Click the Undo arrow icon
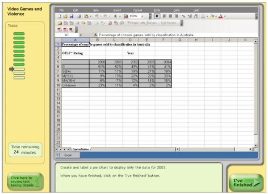This screenshot has height=194, width=268. click(96, 16)
